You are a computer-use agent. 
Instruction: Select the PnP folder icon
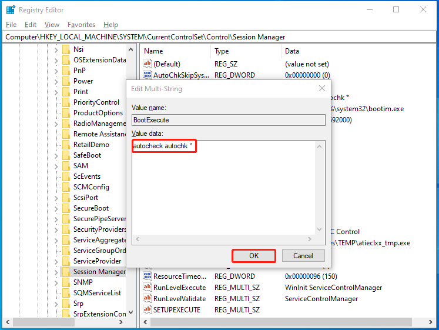coord(66,71)
